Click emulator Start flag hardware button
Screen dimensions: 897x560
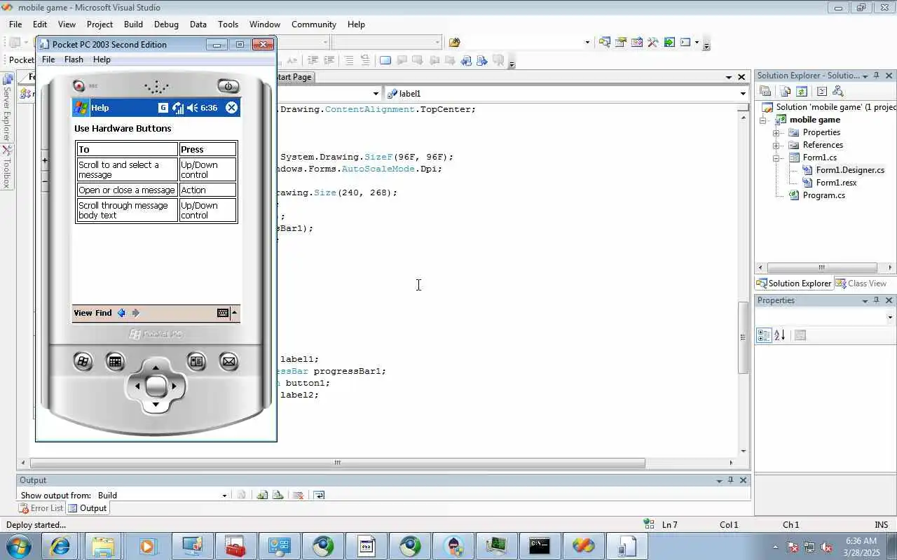pyautogui.click(x=83, y=361)
